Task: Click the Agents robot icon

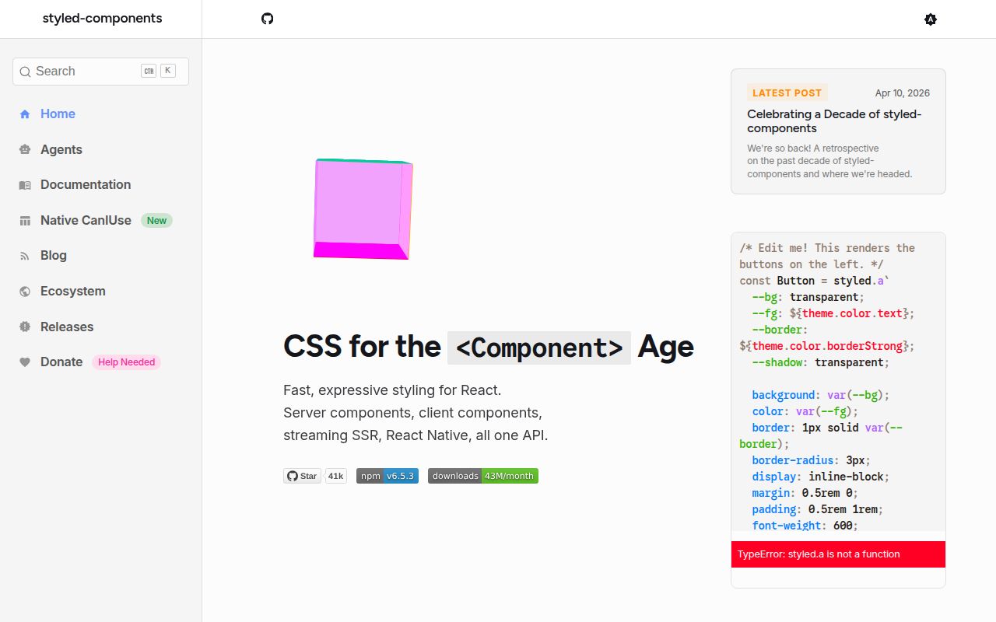Action: (25, 149)
